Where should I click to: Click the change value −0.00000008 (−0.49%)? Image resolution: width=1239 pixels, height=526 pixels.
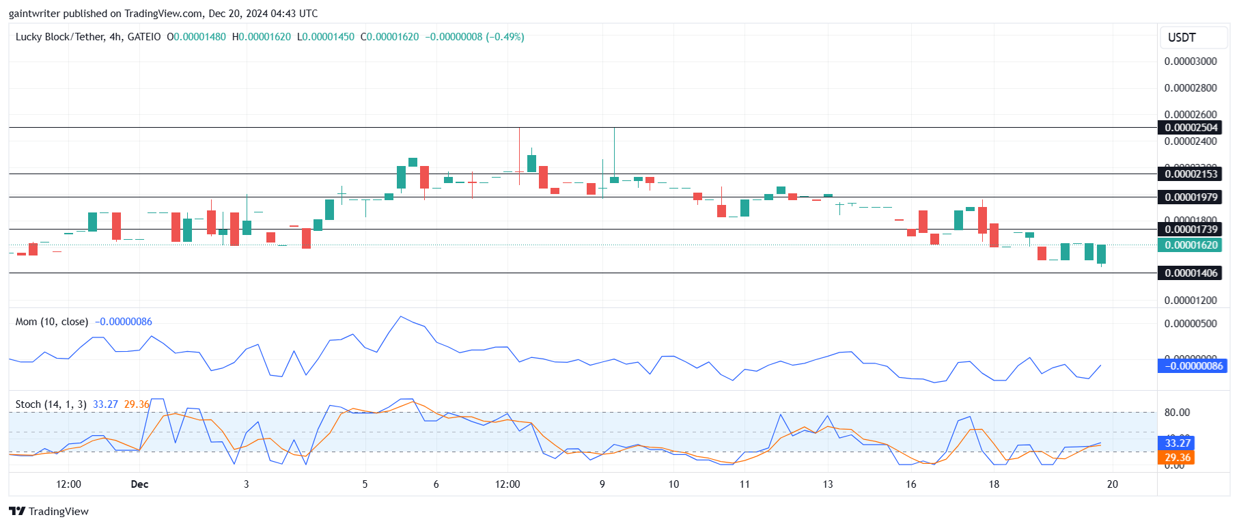coord(475,37)
